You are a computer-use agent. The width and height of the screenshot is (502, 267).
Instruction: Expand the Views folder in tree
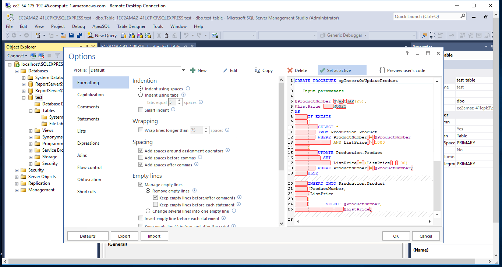(30, 130)
